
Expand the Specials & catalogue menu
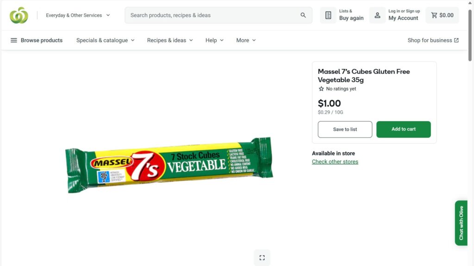coord(106,40)
